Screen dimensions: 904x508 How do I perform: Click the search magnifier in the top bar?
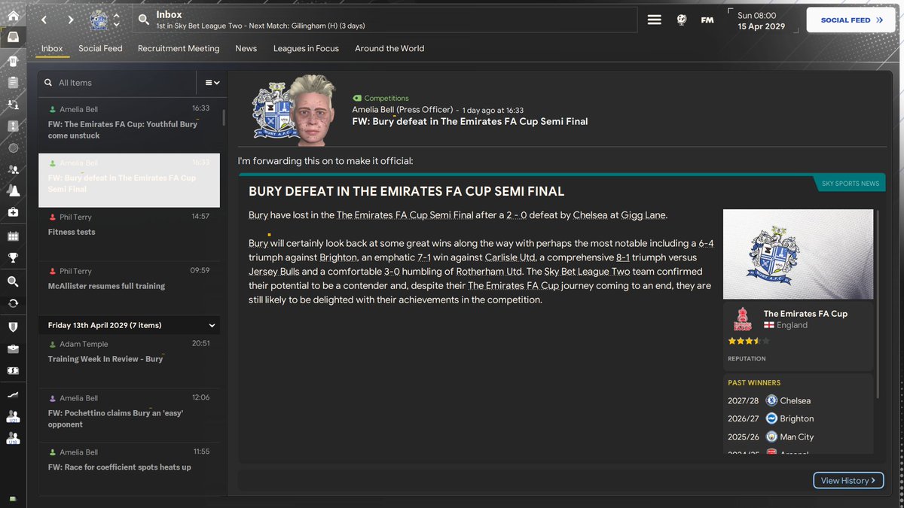click(x=144, y=20)
